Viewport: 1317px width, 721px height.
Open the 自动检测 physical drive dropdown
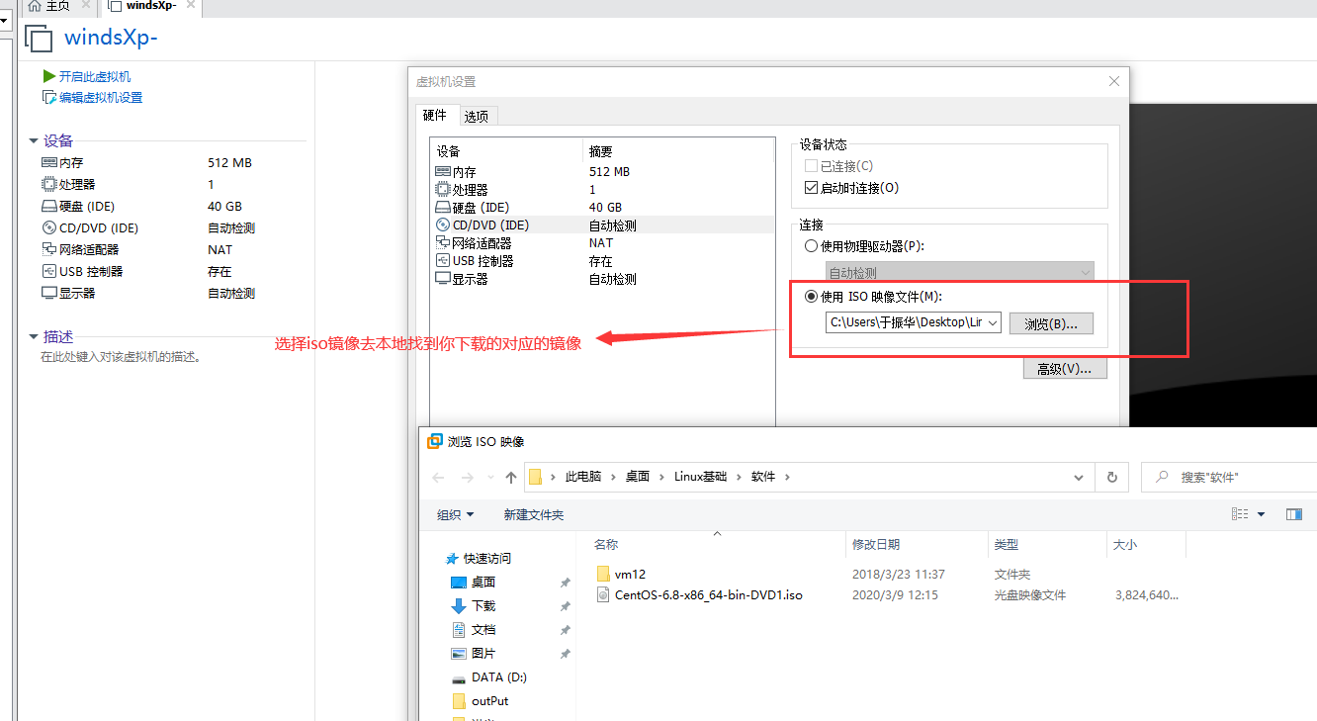(x=1086, y=272)
